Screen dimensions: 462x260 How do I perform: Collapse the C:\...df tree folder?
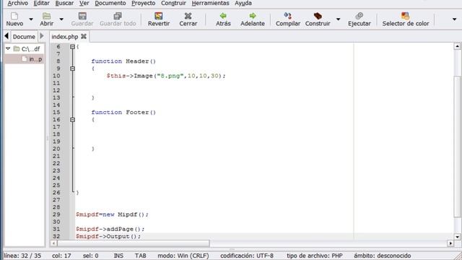8,48
